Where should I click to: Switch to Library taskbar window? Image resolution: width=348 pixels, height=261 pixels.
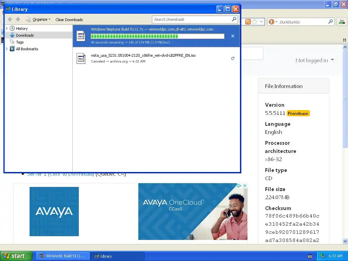[118, 256]
